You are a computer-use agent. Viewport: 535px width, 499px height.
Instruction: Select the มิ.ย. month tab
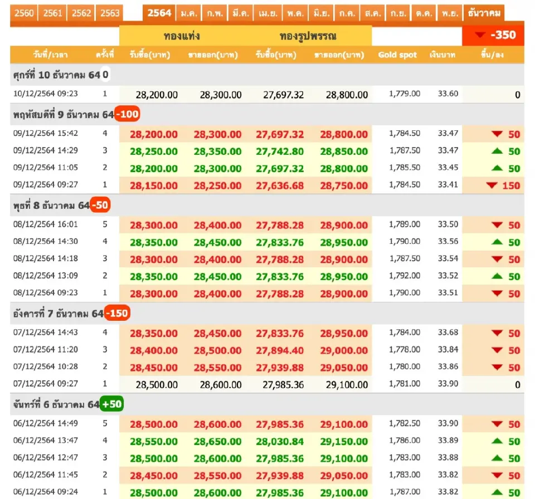coord(322,13)
